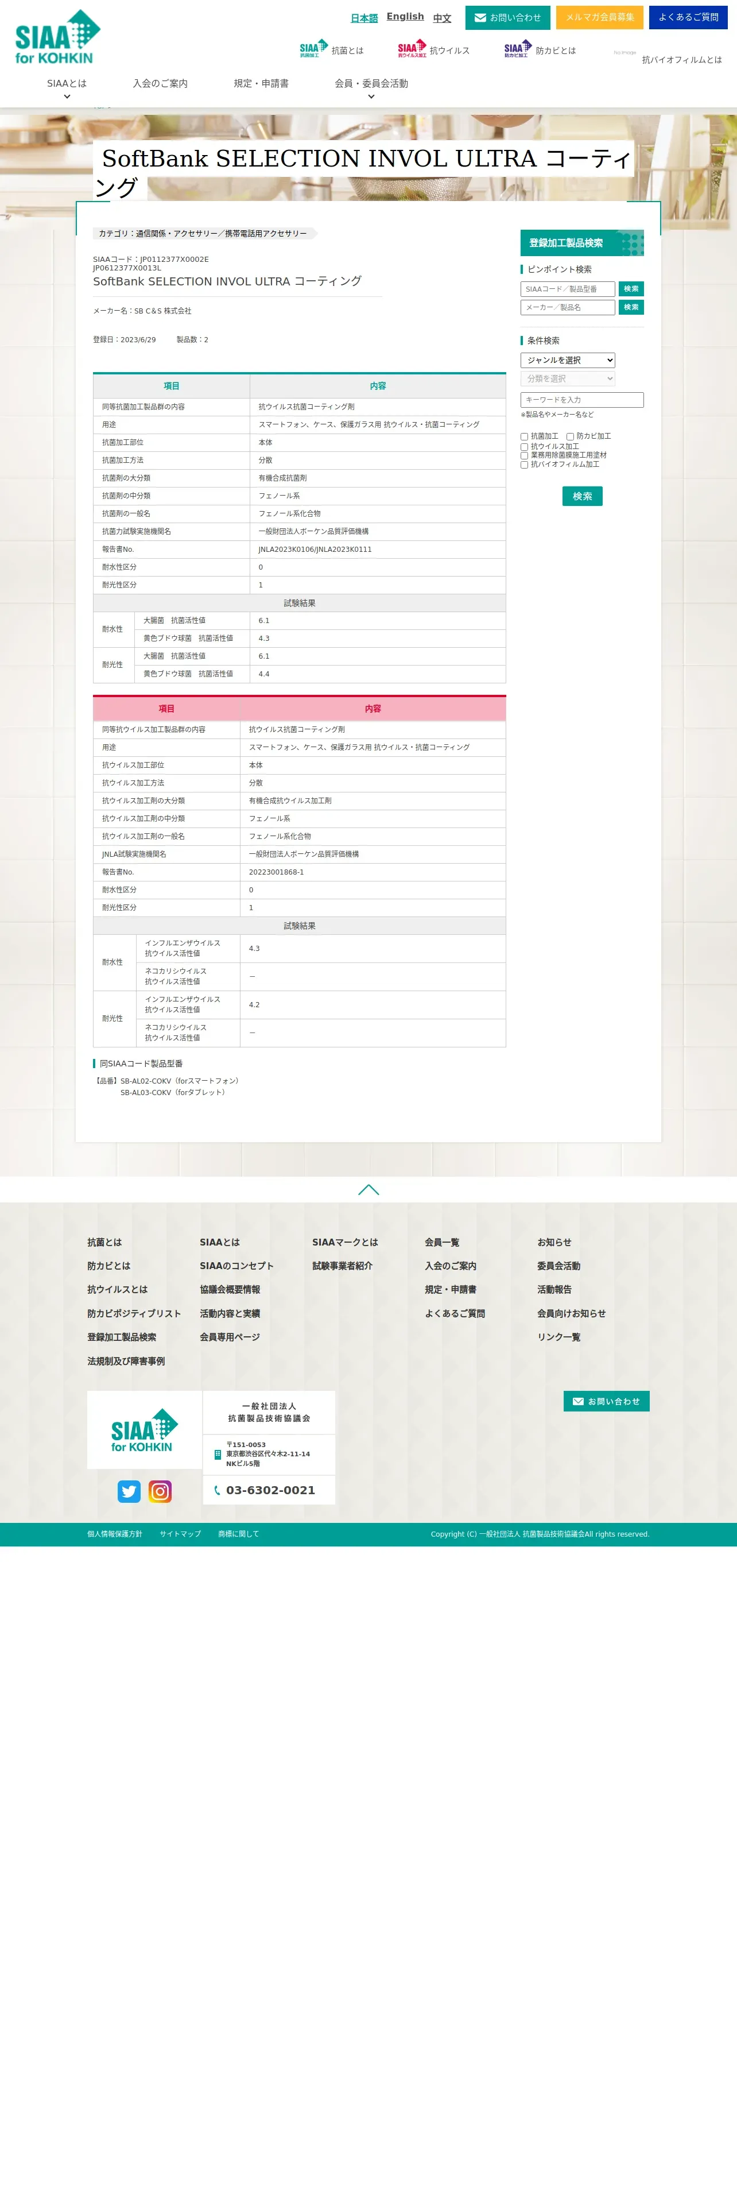This screenshot has width=737, height=2212.
Task: Click report number JNLA2023K0106/JNLA2023K0111
Action: (315, 550)
